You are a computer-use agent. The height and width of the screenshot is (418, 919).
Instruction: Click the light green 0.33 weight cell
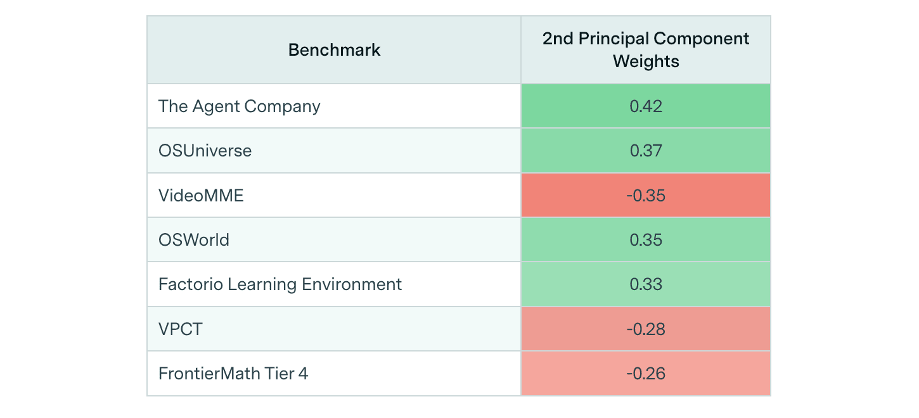click(646, 284)
